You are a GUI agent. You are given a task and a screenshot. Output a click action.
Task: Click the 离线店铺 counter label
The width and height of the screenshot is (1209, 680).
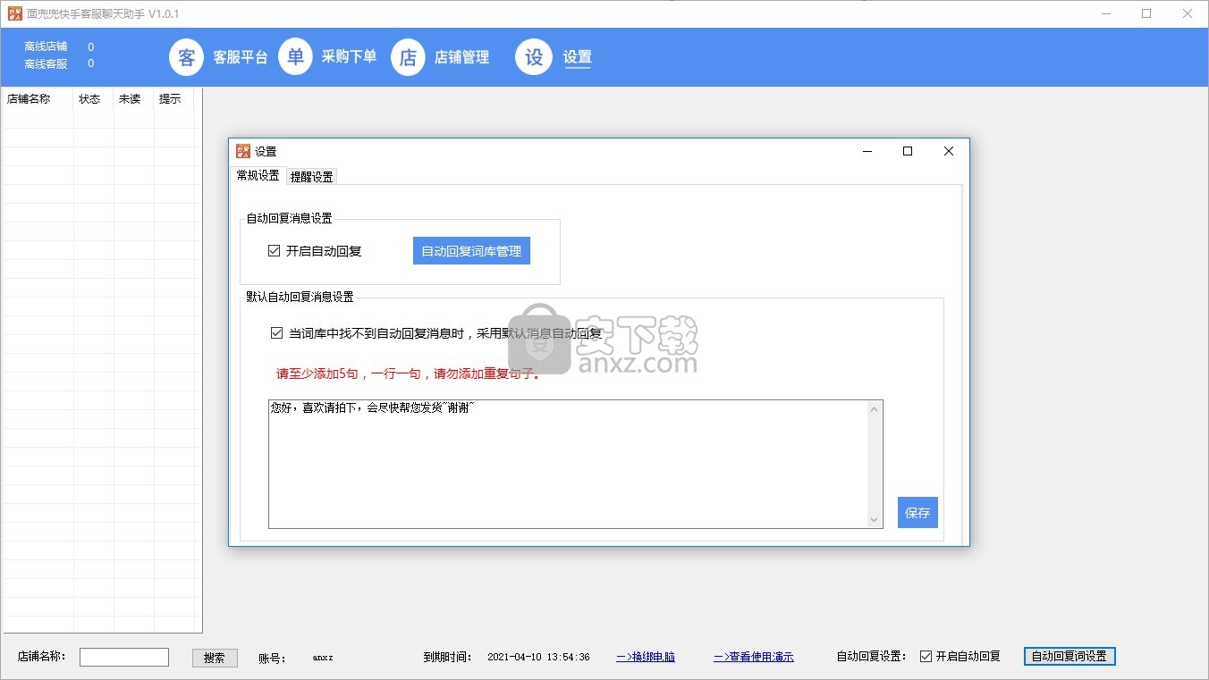coord(46,46)
